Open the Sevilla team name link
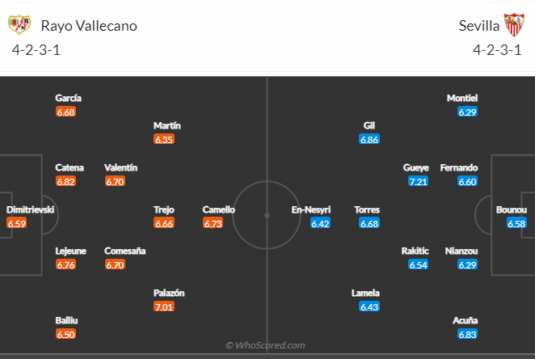This screenshot has height=359, width=535. (479, 26)
